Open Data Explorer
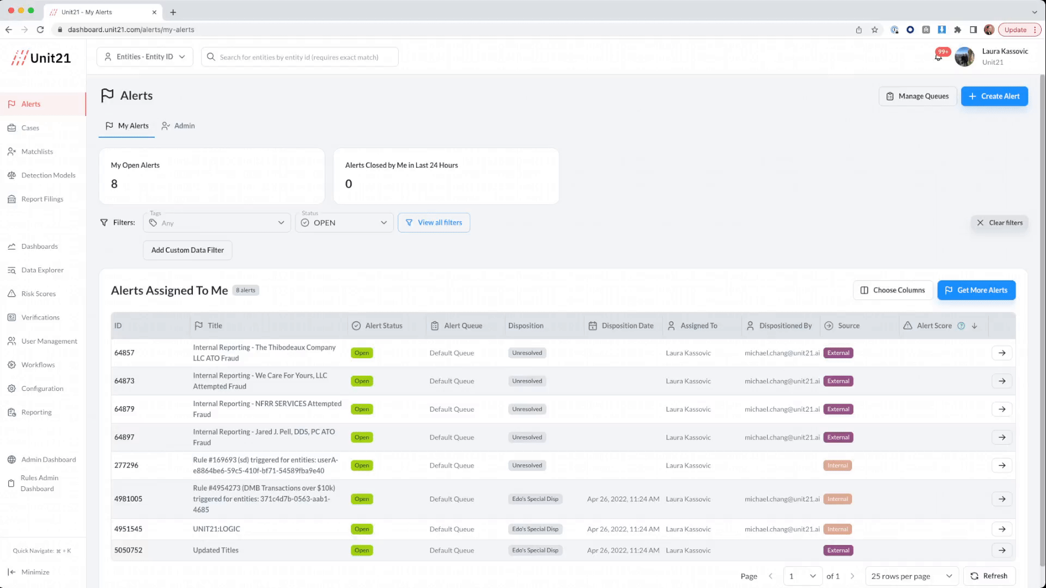Viewport: 1046px width, 588px height. (42, 270)
